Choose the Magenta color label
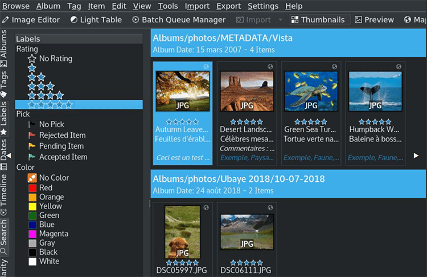The width and height of the screenshot is (427, 277). [x=48, y=234]
